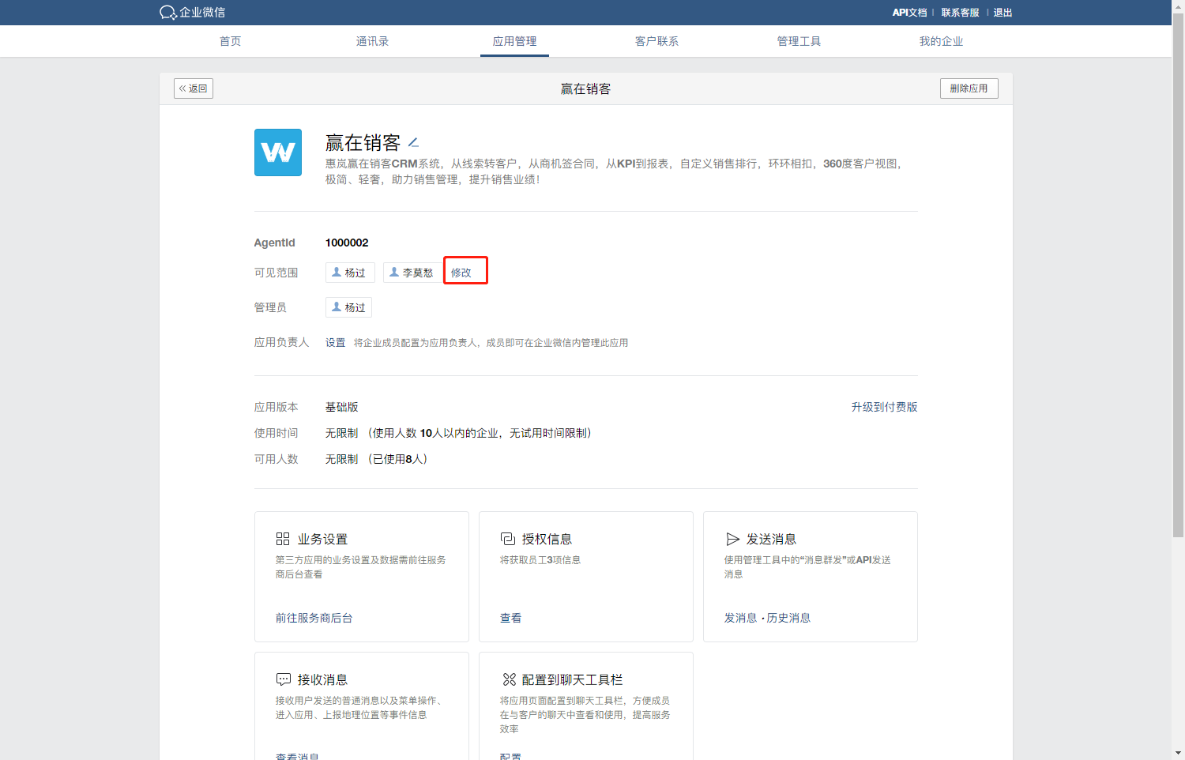The image size is (1185, 760).
Task: Click the 赢在销客 app logo thumbnail
Action: (278, 152)
